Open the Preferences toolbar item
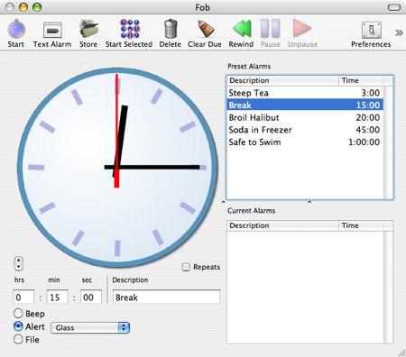This screenshot has height=357, width=406. [372, 30]
